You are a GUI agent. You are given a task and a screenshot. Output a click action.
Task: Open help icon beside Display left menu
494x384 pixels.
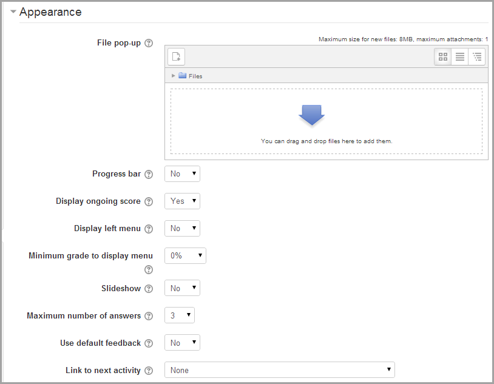coord(149,229)
